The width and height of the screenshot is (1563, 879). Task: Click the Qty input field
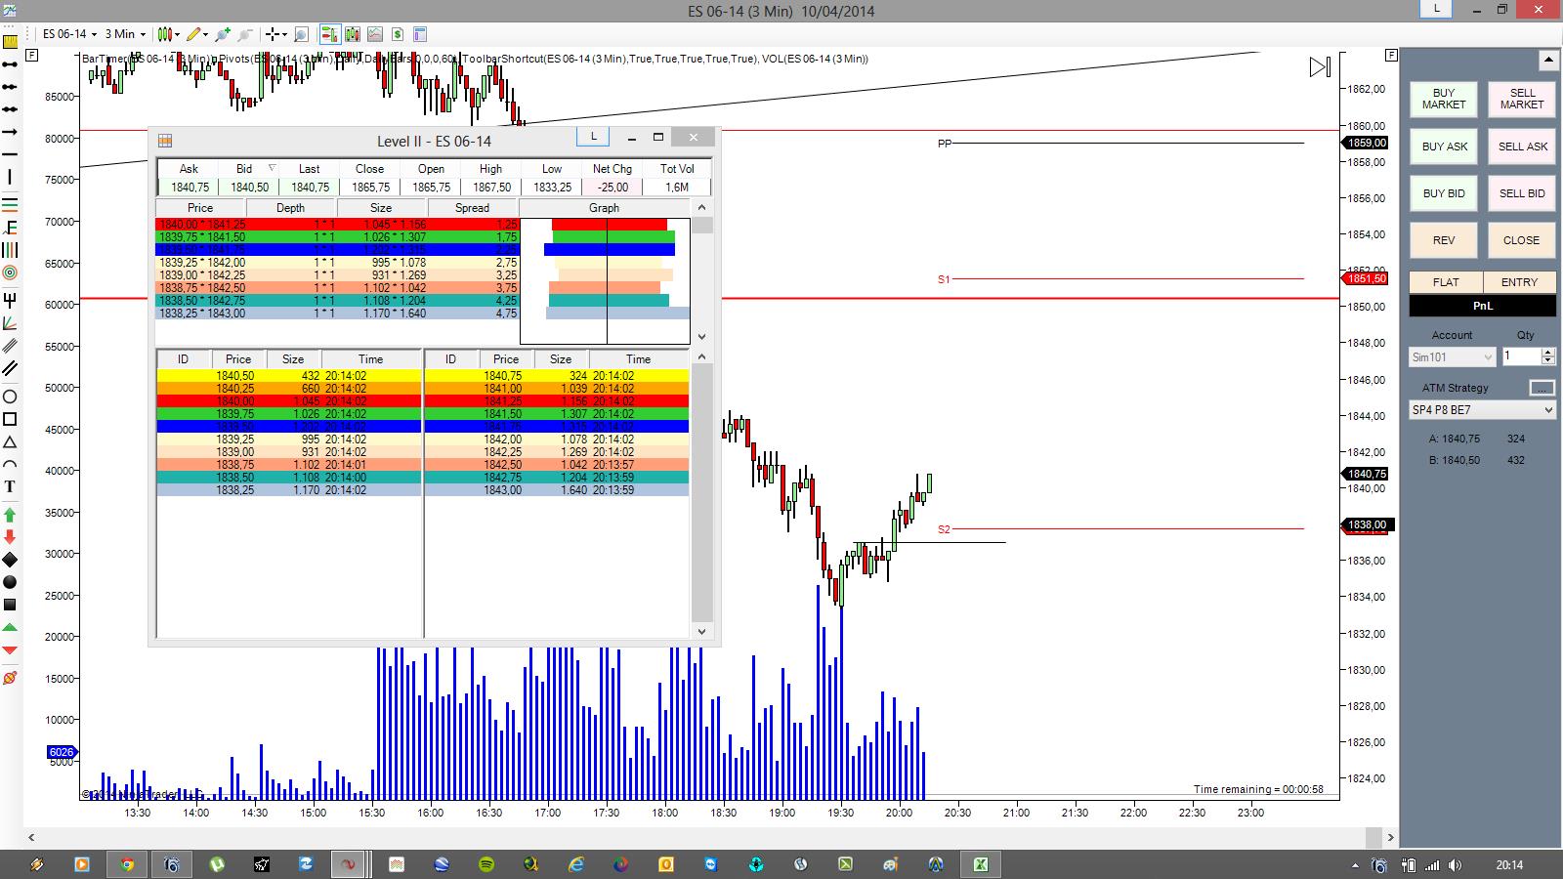(1523, 357)
